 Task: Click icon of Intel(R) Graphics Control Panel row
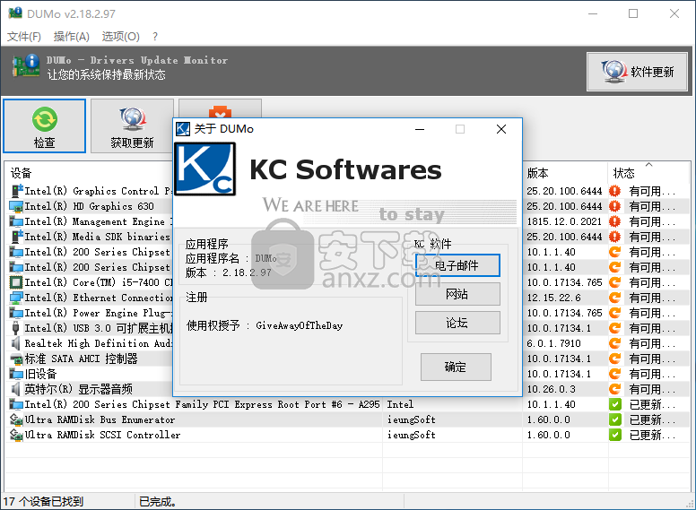coord(16,191)
